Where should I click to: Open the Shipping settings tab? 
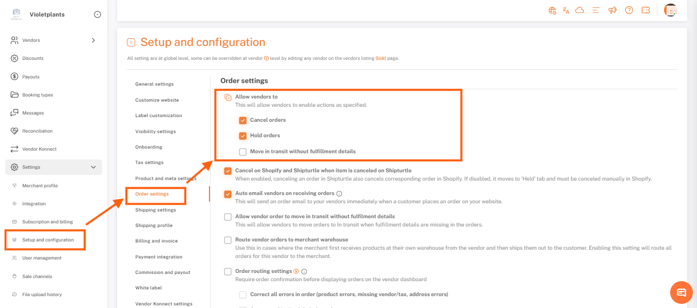pyautogui.click(x=155, y=210)
